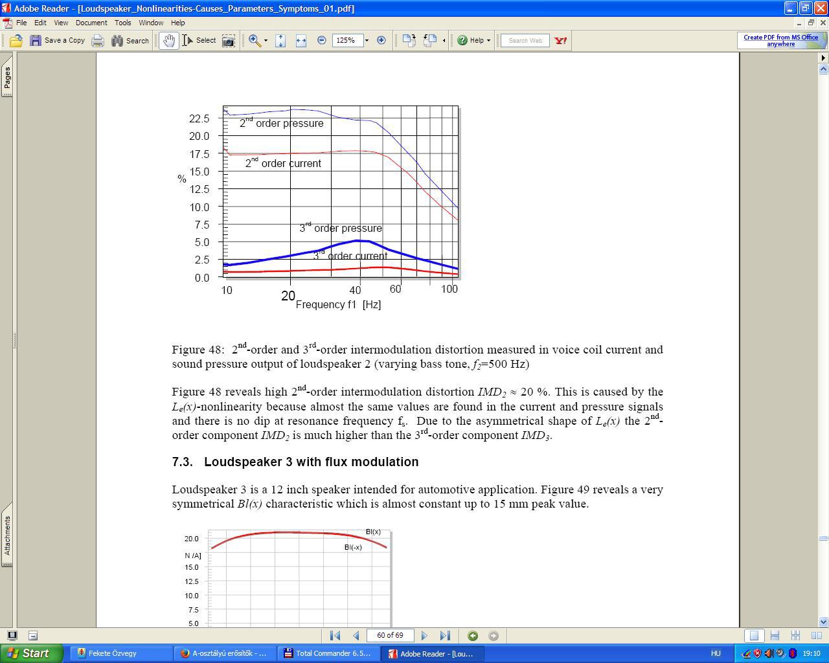Click the Adobe Reader document icon in menu bar
This screenshot has width=829, height=663.
click(x=6, y=23)
